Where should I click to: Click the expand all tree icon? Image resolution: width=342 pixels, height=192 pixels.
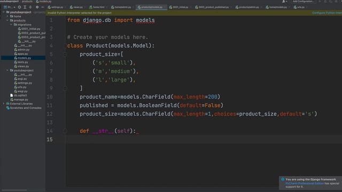pos(25,7)
